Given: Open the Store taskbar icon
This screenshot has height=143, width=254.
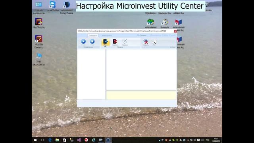Looking at the screenshot, I should tap(64, 140).
